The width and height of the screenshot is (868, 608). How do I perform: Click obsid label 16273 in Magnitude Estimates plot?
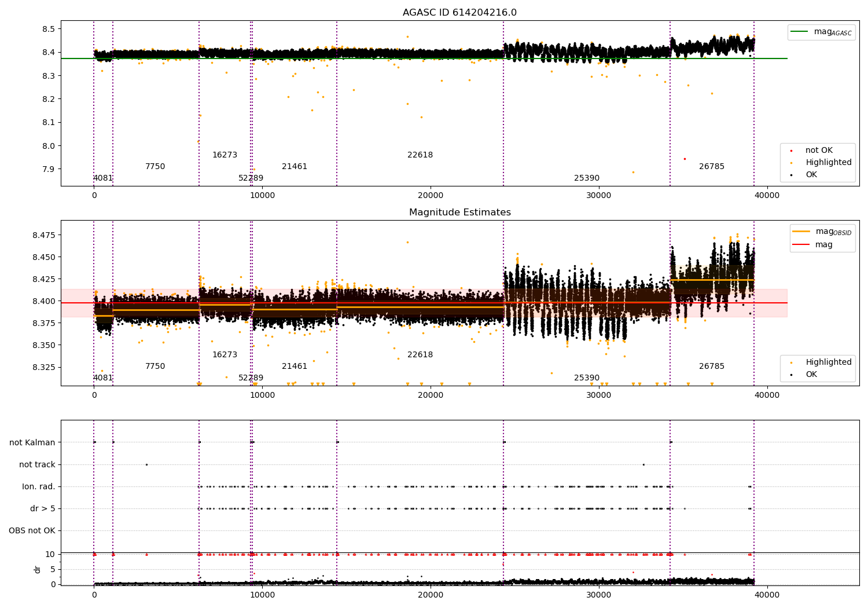pyautogui.click(x=225, y=355)
